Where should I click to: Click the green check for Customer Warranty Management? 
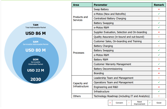click(159, 64)
